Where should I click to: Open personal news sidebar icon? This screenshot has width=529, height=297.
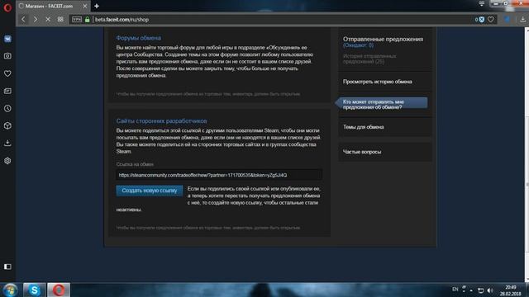point(7,91)
